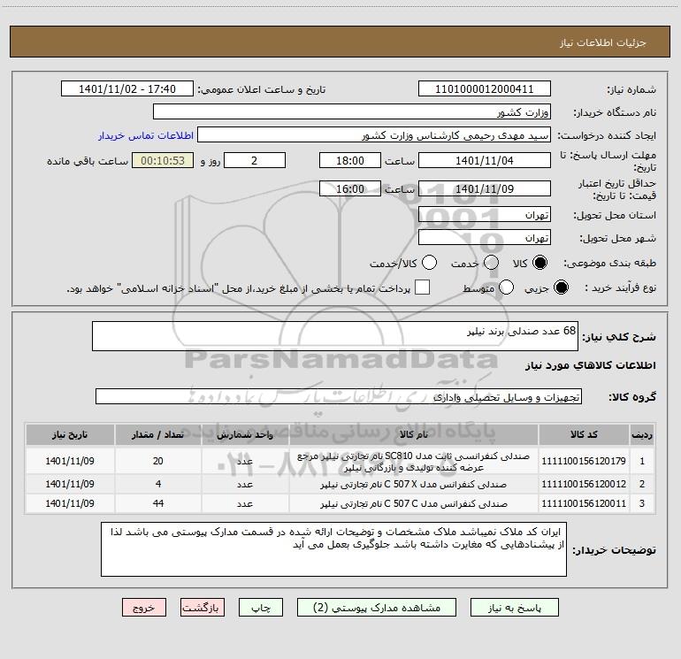681x659 pixels.
Task: Click the response deadline date 1401/11/04
Action: (x=485, y=160)
